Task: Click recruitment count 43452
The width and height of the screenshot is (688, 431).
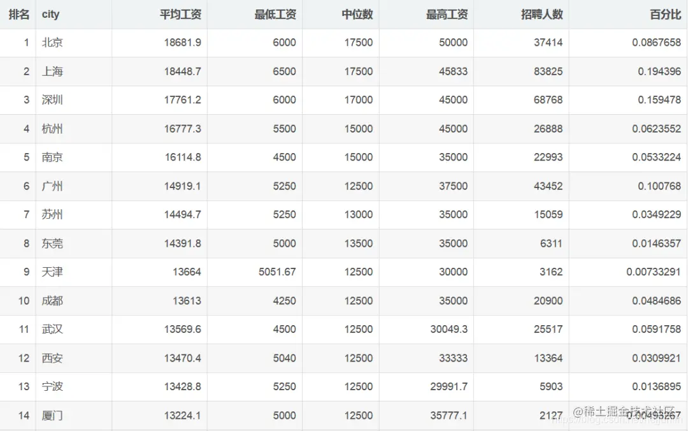Action: 548,186
